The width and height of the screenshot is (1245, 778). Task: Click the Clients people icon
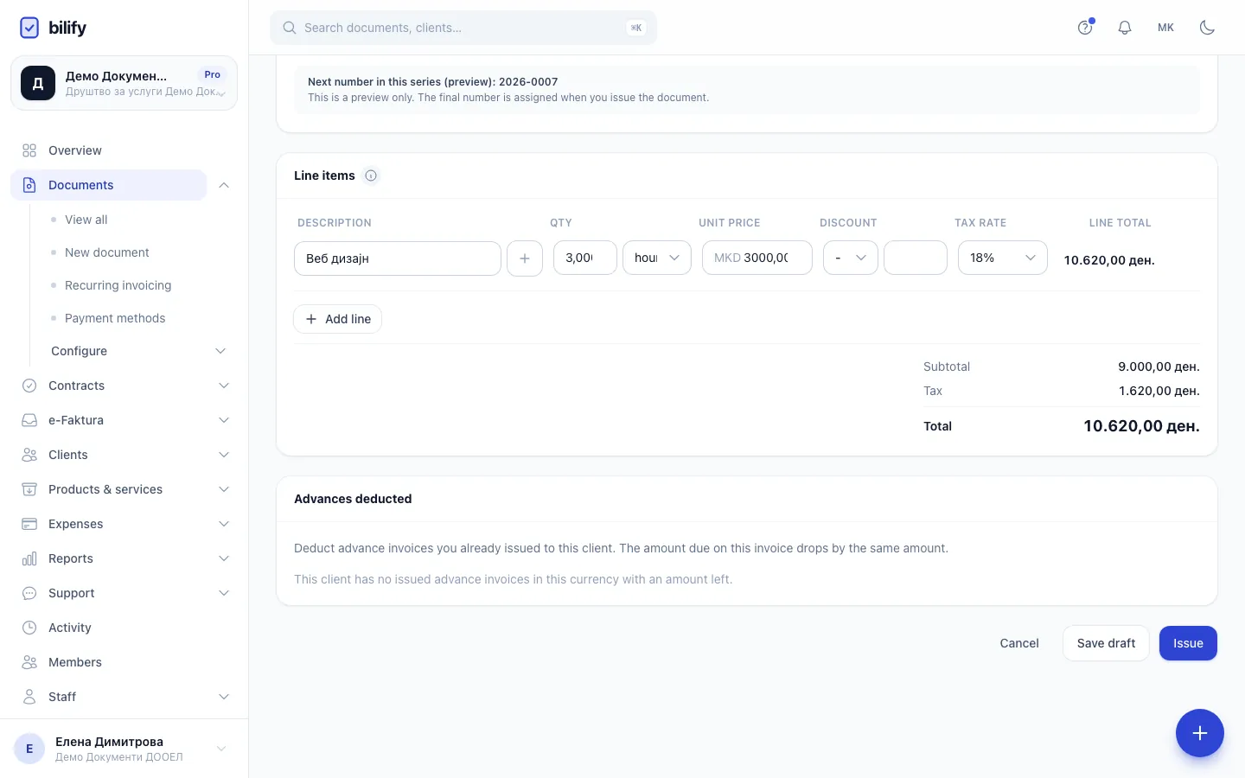(29, 455)
